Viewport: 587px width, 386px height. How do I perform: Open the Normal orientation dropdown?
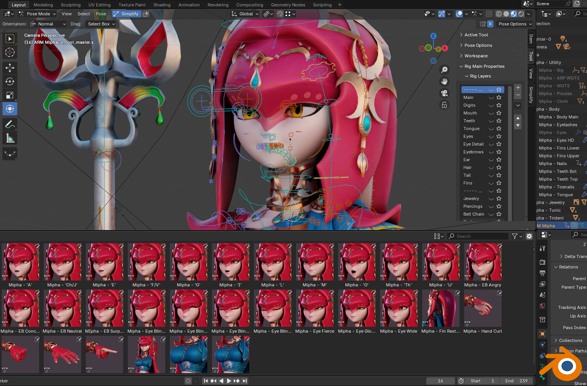coord(48,24)
